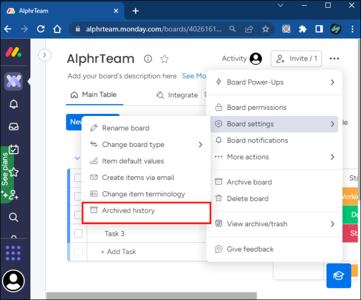Open the Chrome profile avatar

(x=335, y=29)
